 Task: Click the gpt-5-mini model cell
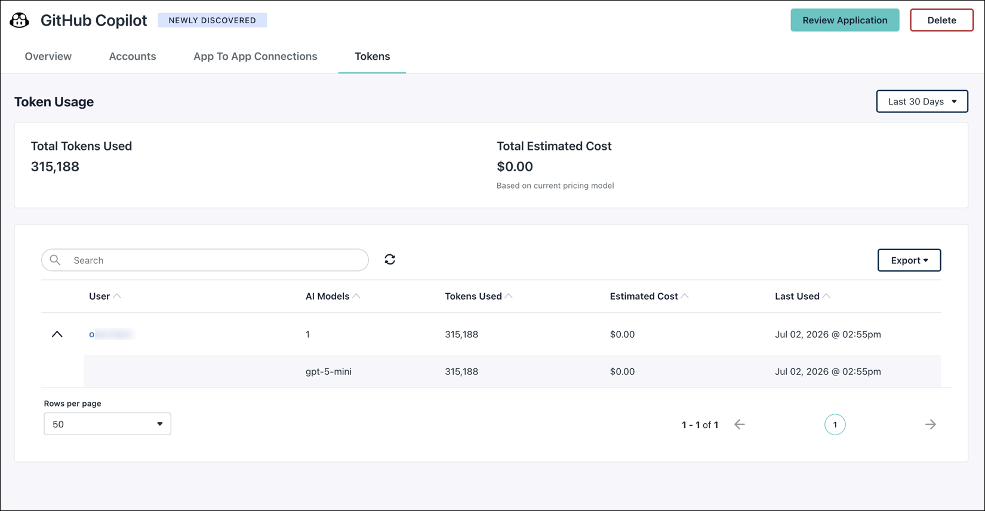point(328,371)
